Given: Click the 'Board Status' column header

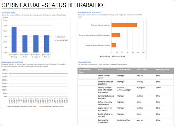Looking at the screenshot, I should coord(141,70).
